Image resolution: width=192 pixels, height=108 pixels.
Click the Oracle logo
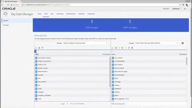pyautogui.click(x=9, y=9)
